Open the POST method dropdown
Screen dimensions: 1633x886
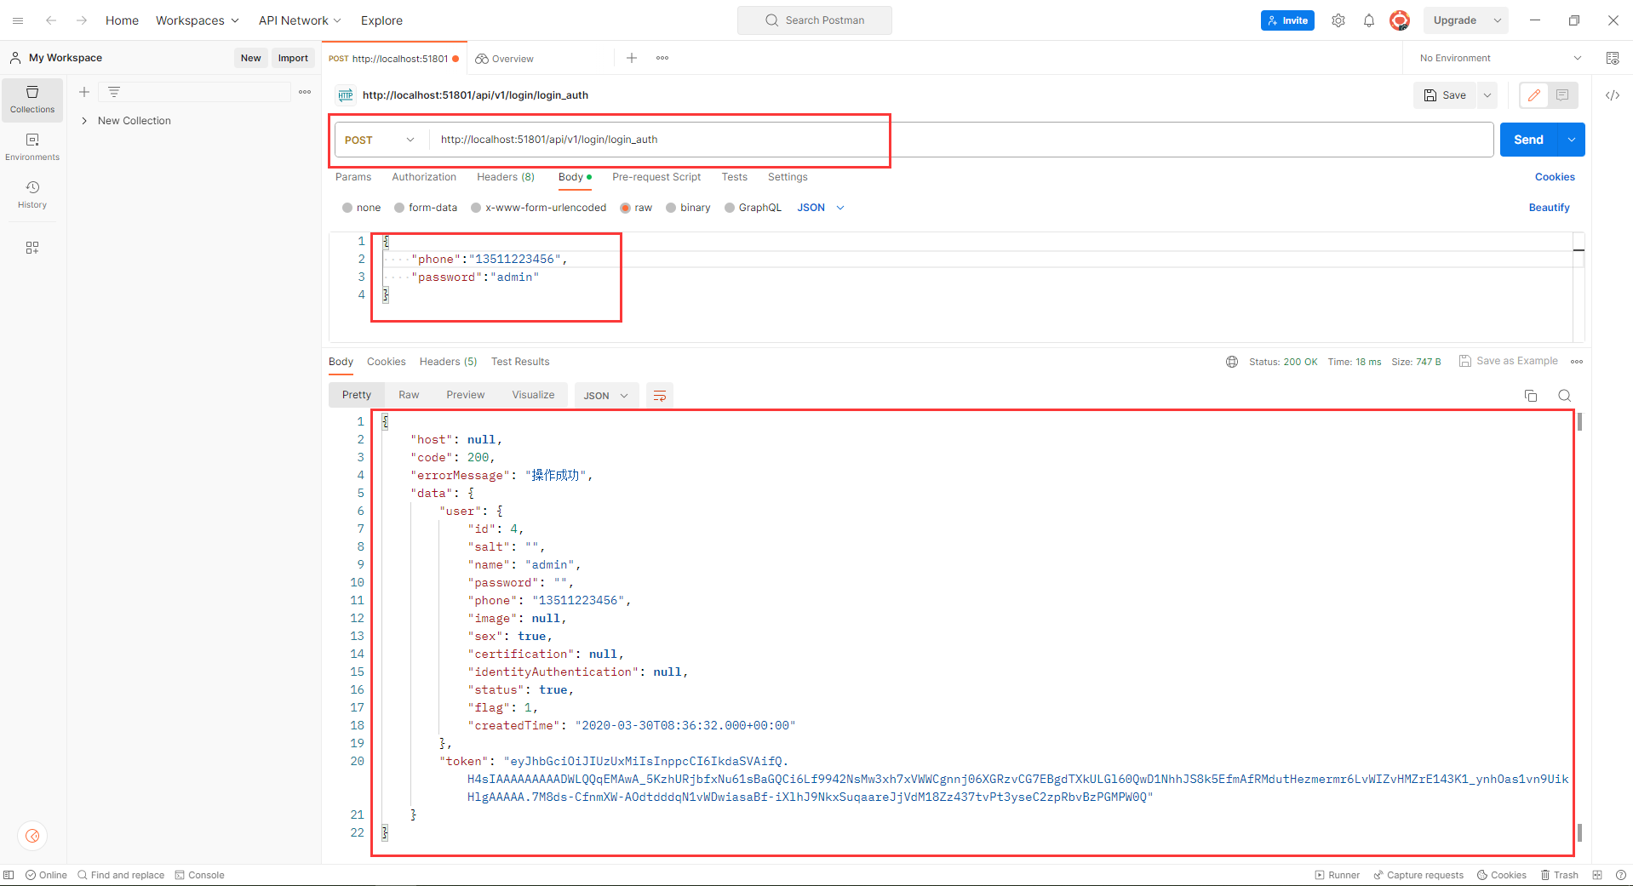click(x=380, y=140)
